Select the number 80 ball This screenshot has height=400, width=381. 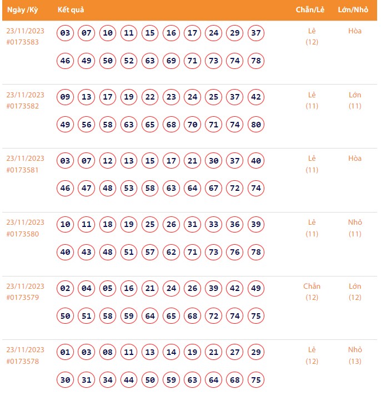click(x=256, y=125)
